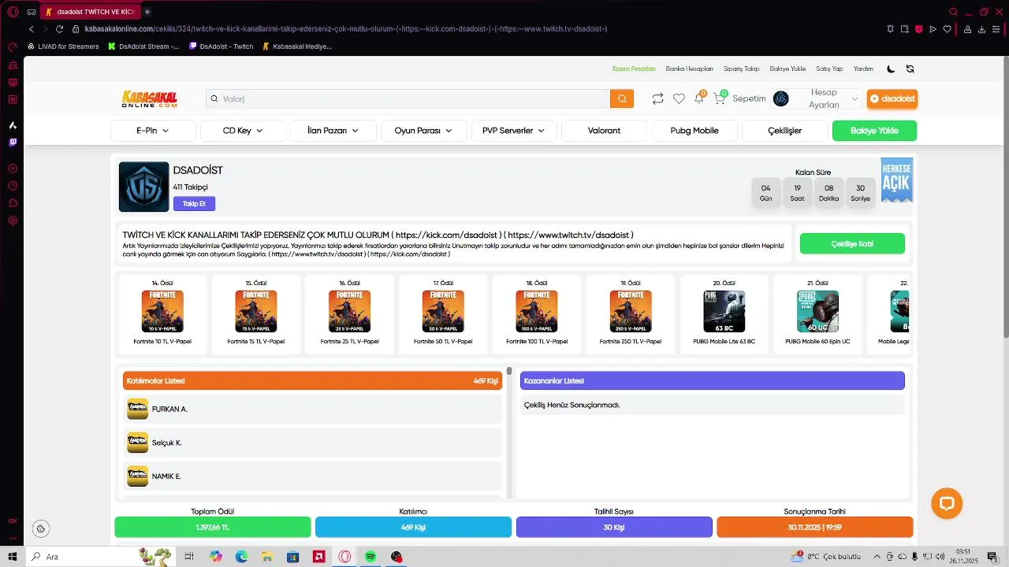1009x567 pixels.
Task: Open Sipariş Takip link
Action: coord(741,69)
